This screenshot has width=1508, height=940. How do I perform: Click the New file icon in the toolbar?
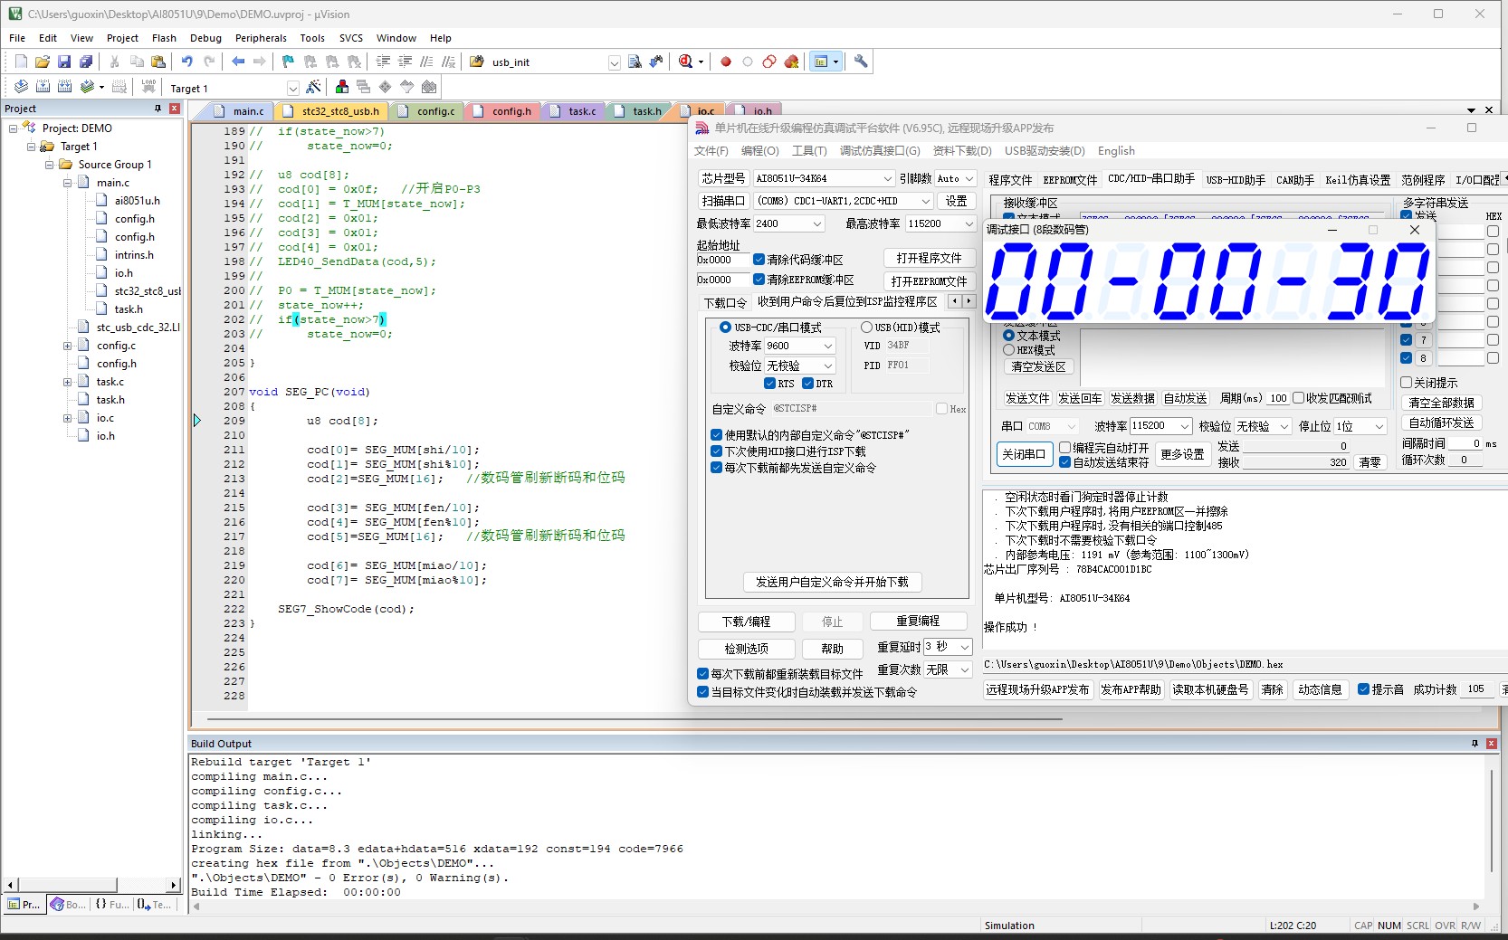[21, 62]
